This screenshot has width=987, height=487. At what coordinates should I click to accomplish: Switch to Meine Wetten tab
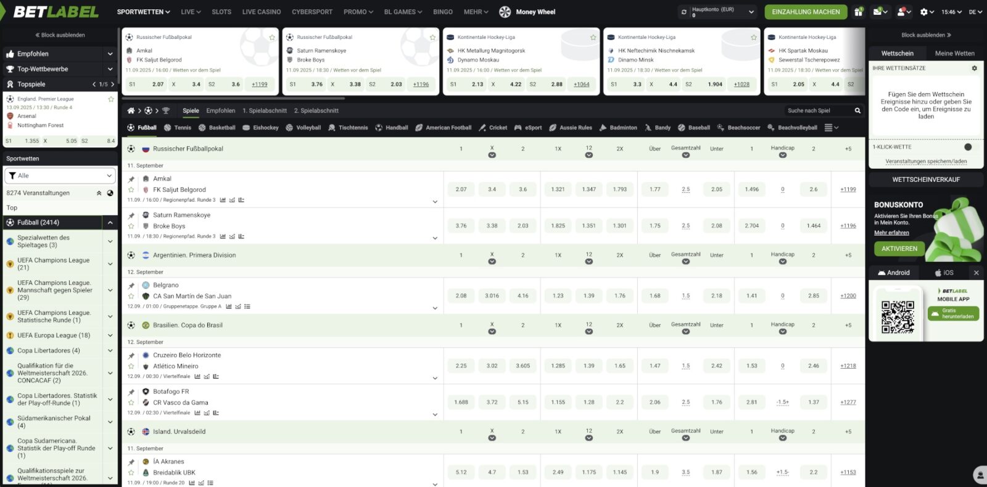click(954, 54)
